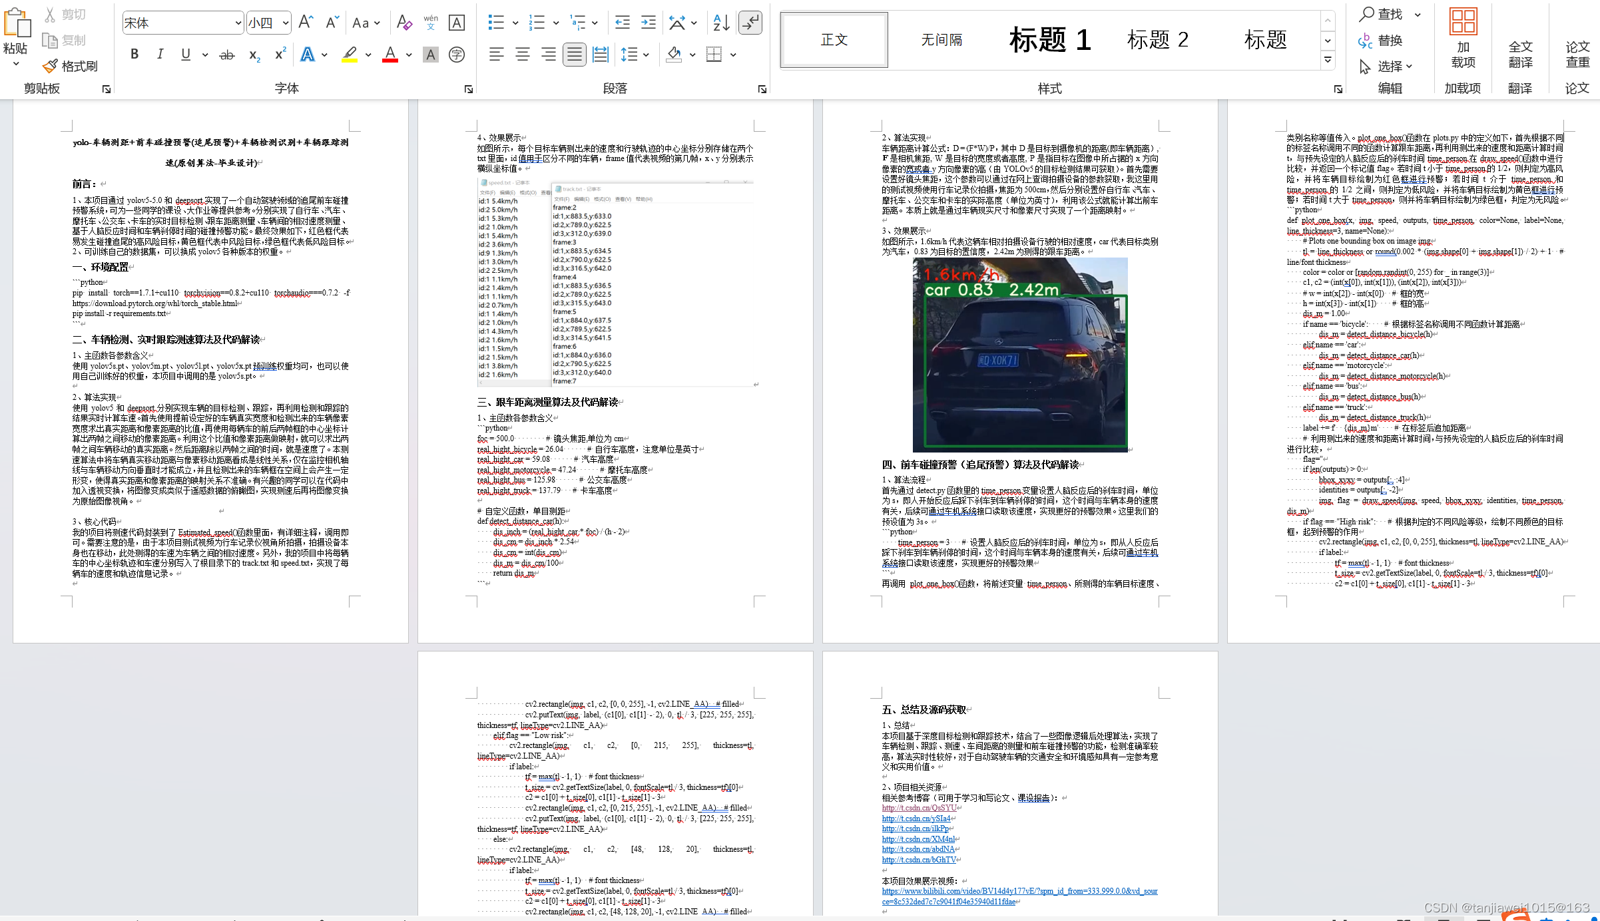Apply the 标题 1 style
The image size is (1600, 921).
pyautogui.click(x=1050, y=40)
